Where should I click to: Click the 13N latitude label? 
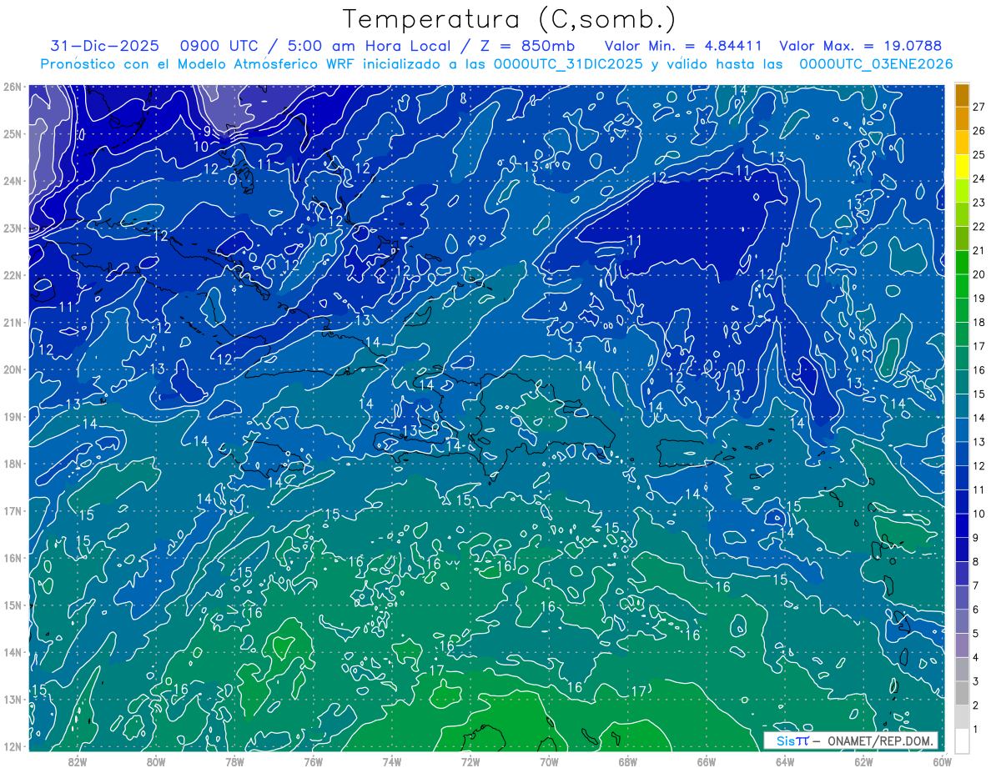tap(13, 699)
